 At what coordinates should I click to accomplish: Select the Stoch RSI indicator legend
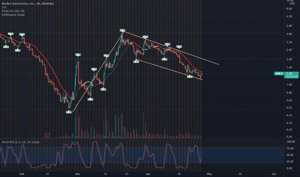coord(21,142)
